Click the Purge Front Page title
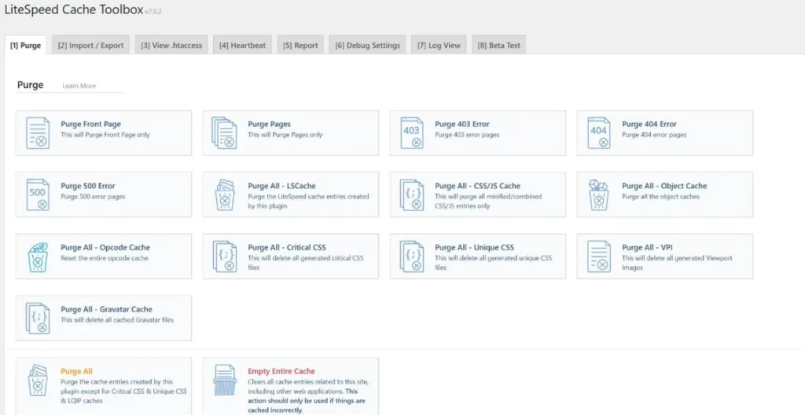805x415 pixels. tap(91, 124)
